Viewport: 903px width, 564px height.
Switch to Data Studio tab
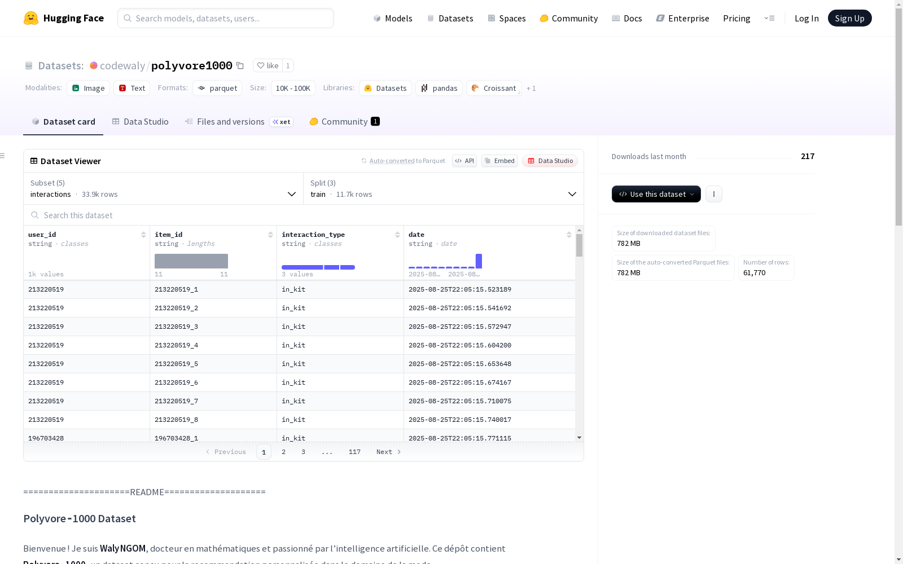(x=140, y=121)
